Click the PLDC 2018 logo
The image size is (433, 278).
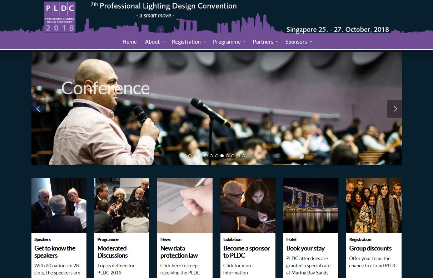(60, 17)
